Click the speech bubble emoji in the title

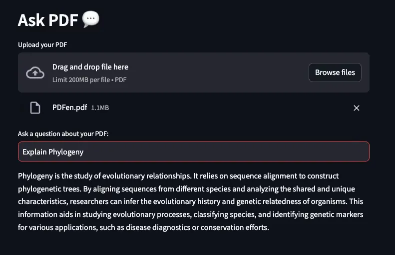tap(91, 19)
